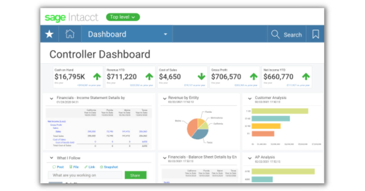Viewport: 365px width, 191px height.
Task: Click the green Share button
Action: tap(136, 175)
